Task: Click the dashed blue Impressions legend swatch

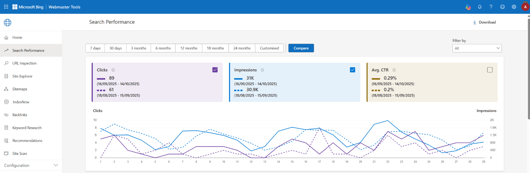Action: click(238, 90)
